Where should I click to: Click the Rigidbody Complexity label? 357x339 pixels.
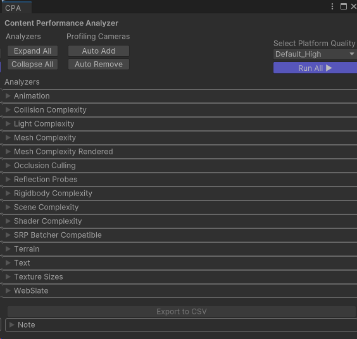(x=53, y=194)
